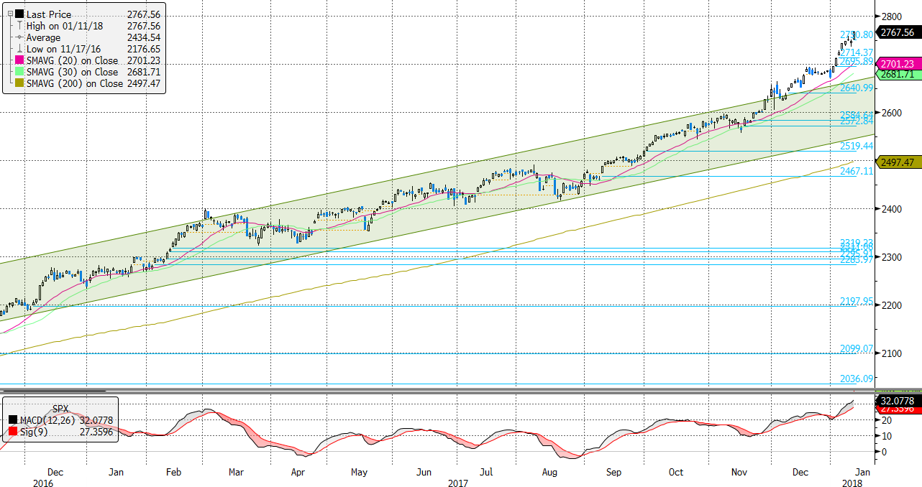
Task: Click the Average marker icon in legend
Action: click(19, 37)
